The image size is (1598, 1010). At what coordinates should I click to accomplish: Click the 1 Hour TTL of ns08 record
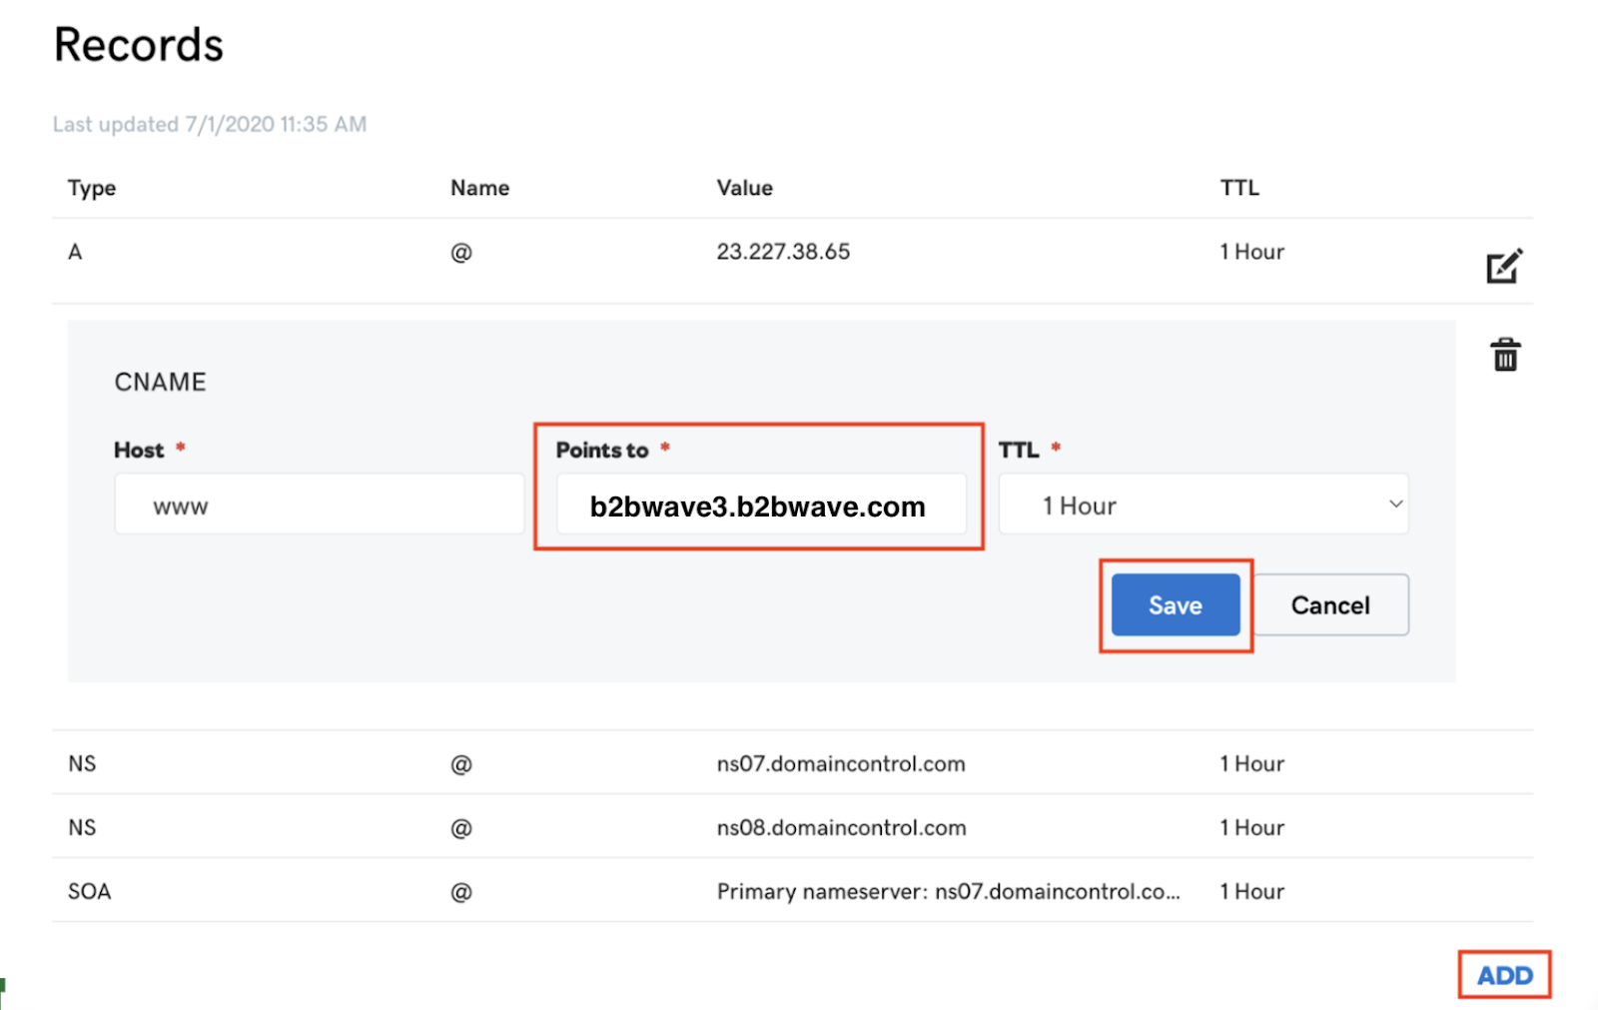(x=1251, y=828)
